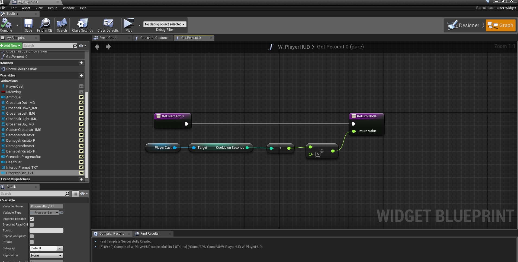Expand the Replication dropdown
The height and width of the screenshot is (262, 518).
tap(46, 256)
